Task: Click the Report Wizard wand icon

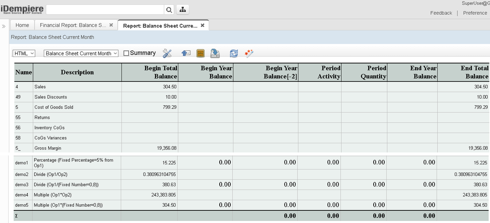Action: pos(249,53)
